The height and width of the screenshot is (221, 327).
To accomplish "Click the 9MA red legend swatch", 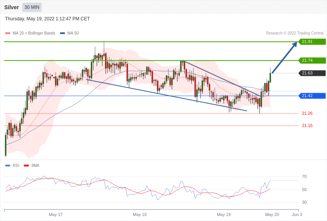I will 26,166.
